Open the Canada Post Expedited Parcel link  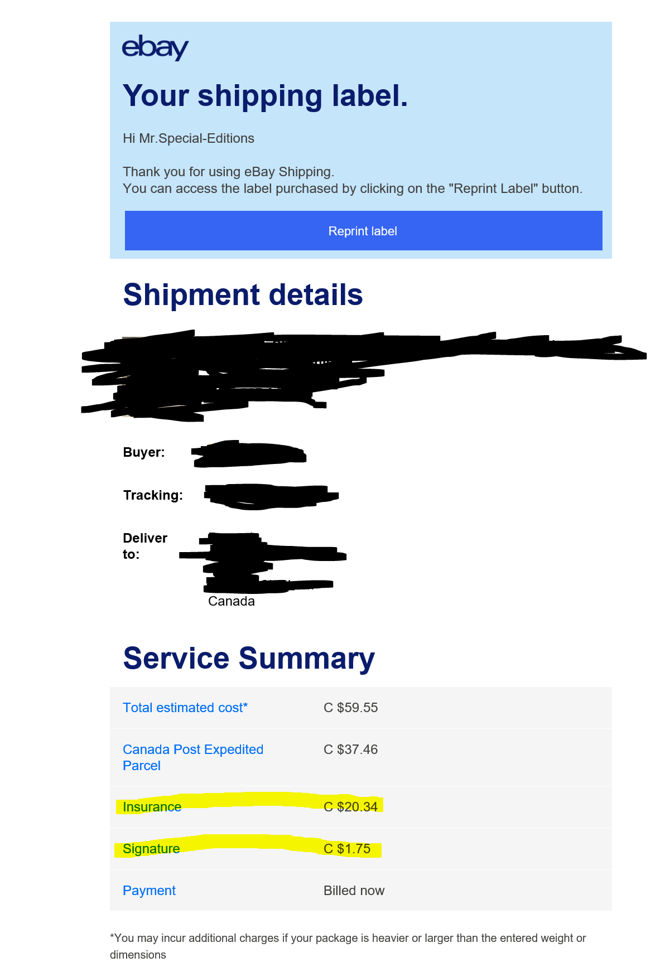tap(192, 757)
